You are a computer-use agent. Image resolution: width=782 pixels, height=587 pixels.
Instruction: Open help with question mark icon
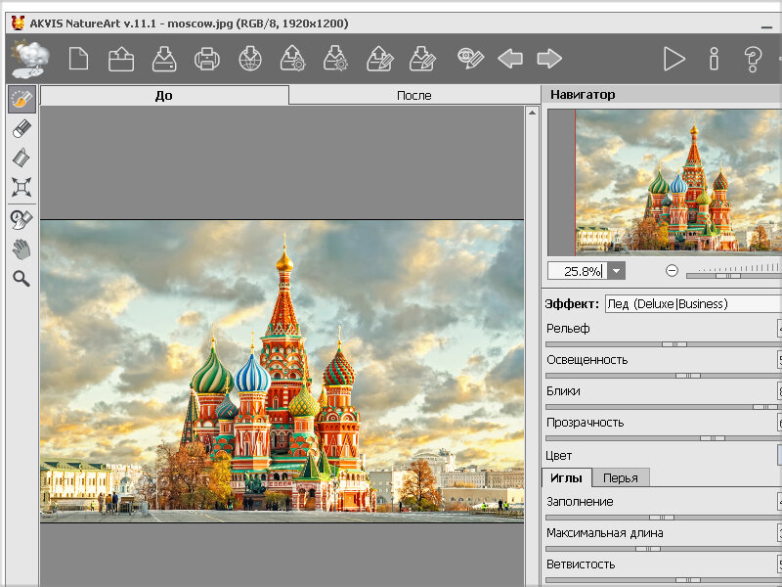753,59
